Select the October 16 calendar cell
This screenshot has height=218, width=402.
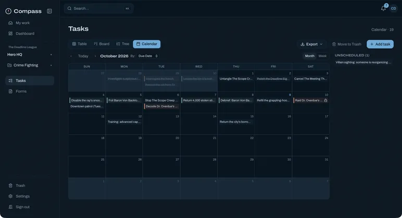click(273, 124)
